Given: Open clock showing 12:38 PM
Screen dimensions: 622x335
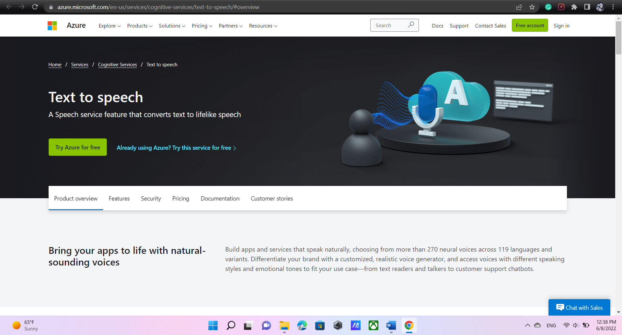Looking at the screenshot, I should tap(606, 325).
